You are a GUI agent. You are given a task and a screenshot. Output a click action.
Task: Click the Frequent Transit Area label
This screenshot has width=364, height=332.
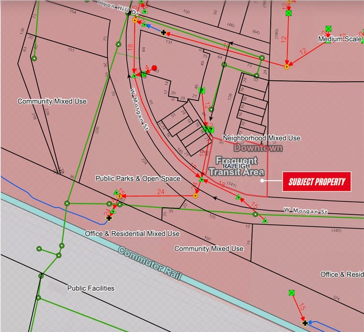237,166
